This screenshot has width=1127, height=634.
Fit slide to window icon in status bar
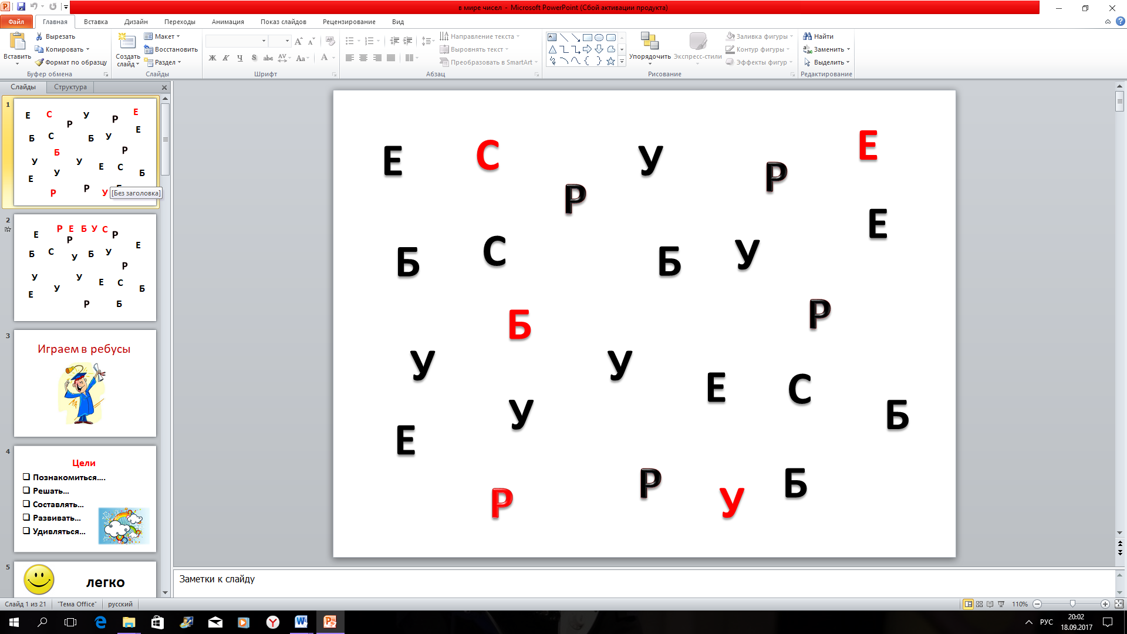1119,604
